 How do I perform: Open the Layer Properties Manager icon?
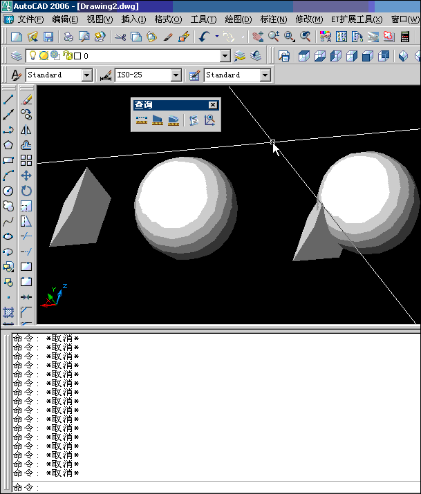(x=16, y=56)
